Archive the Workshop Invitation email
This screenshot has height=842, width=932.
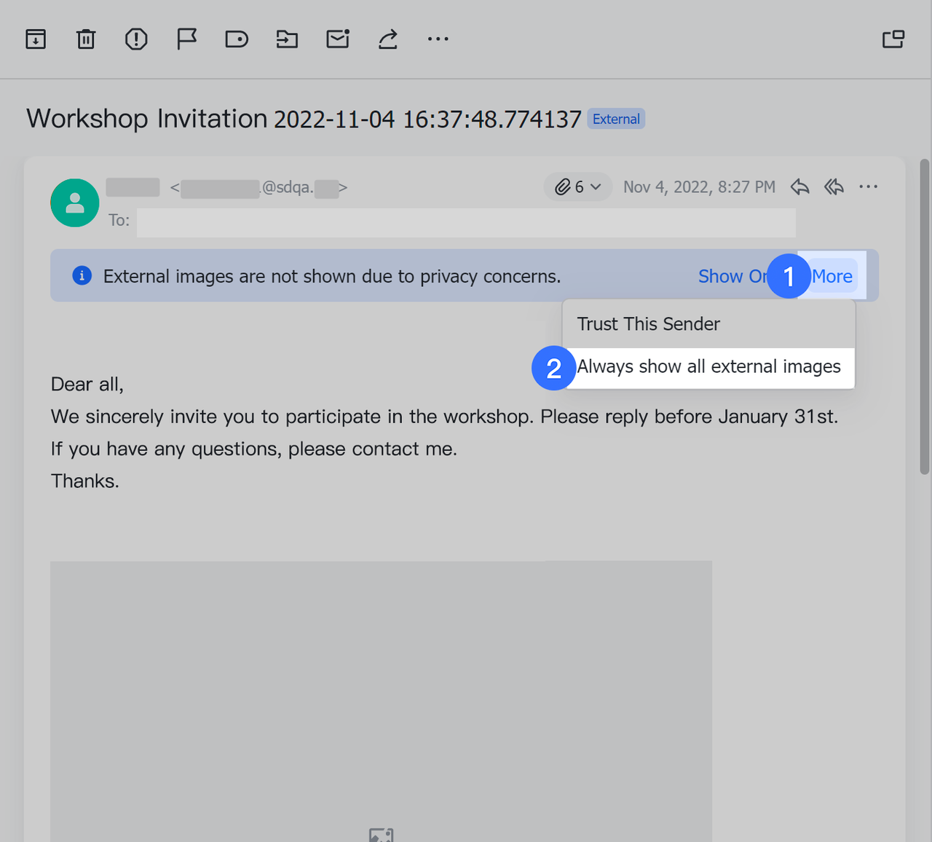[x=36, y=39]
